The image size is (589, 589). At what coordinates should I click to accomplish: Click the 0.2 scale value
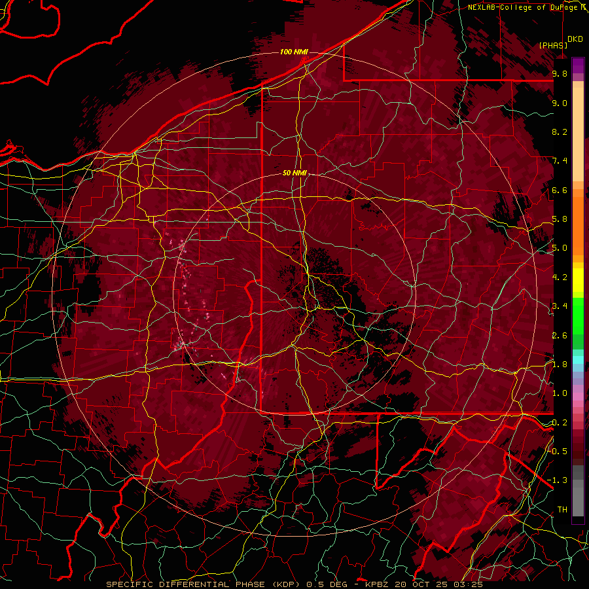tap(560, 423)
